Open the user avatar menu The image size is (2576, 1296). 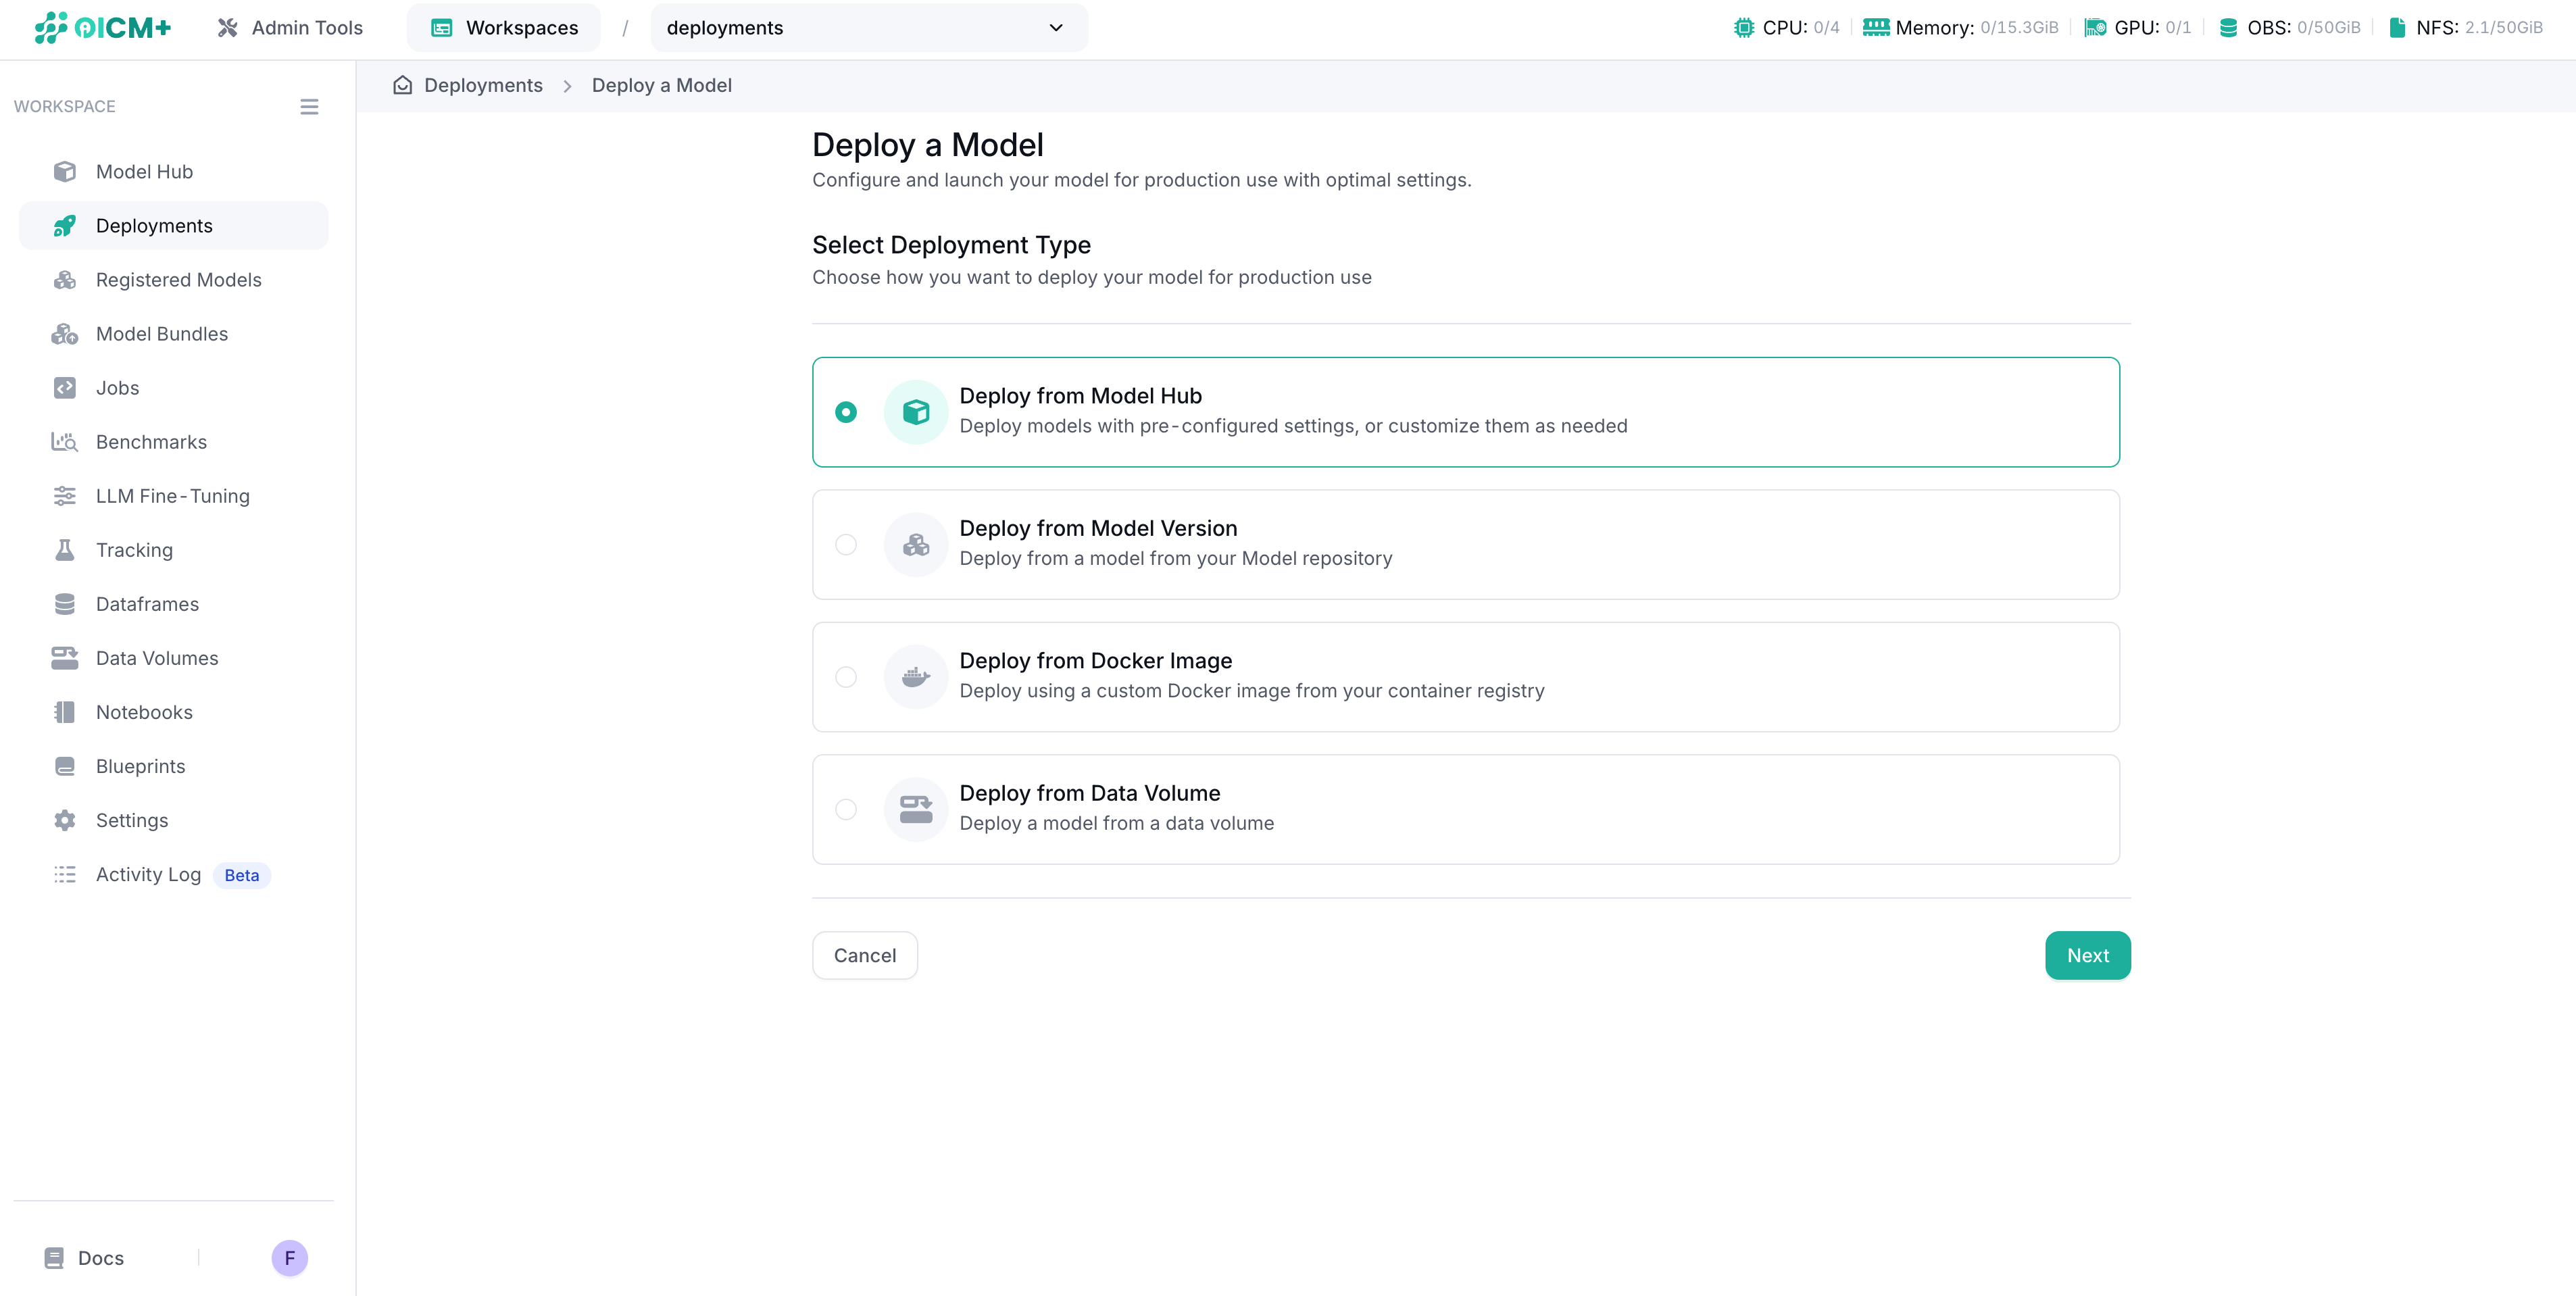(x=289, y=1257)
